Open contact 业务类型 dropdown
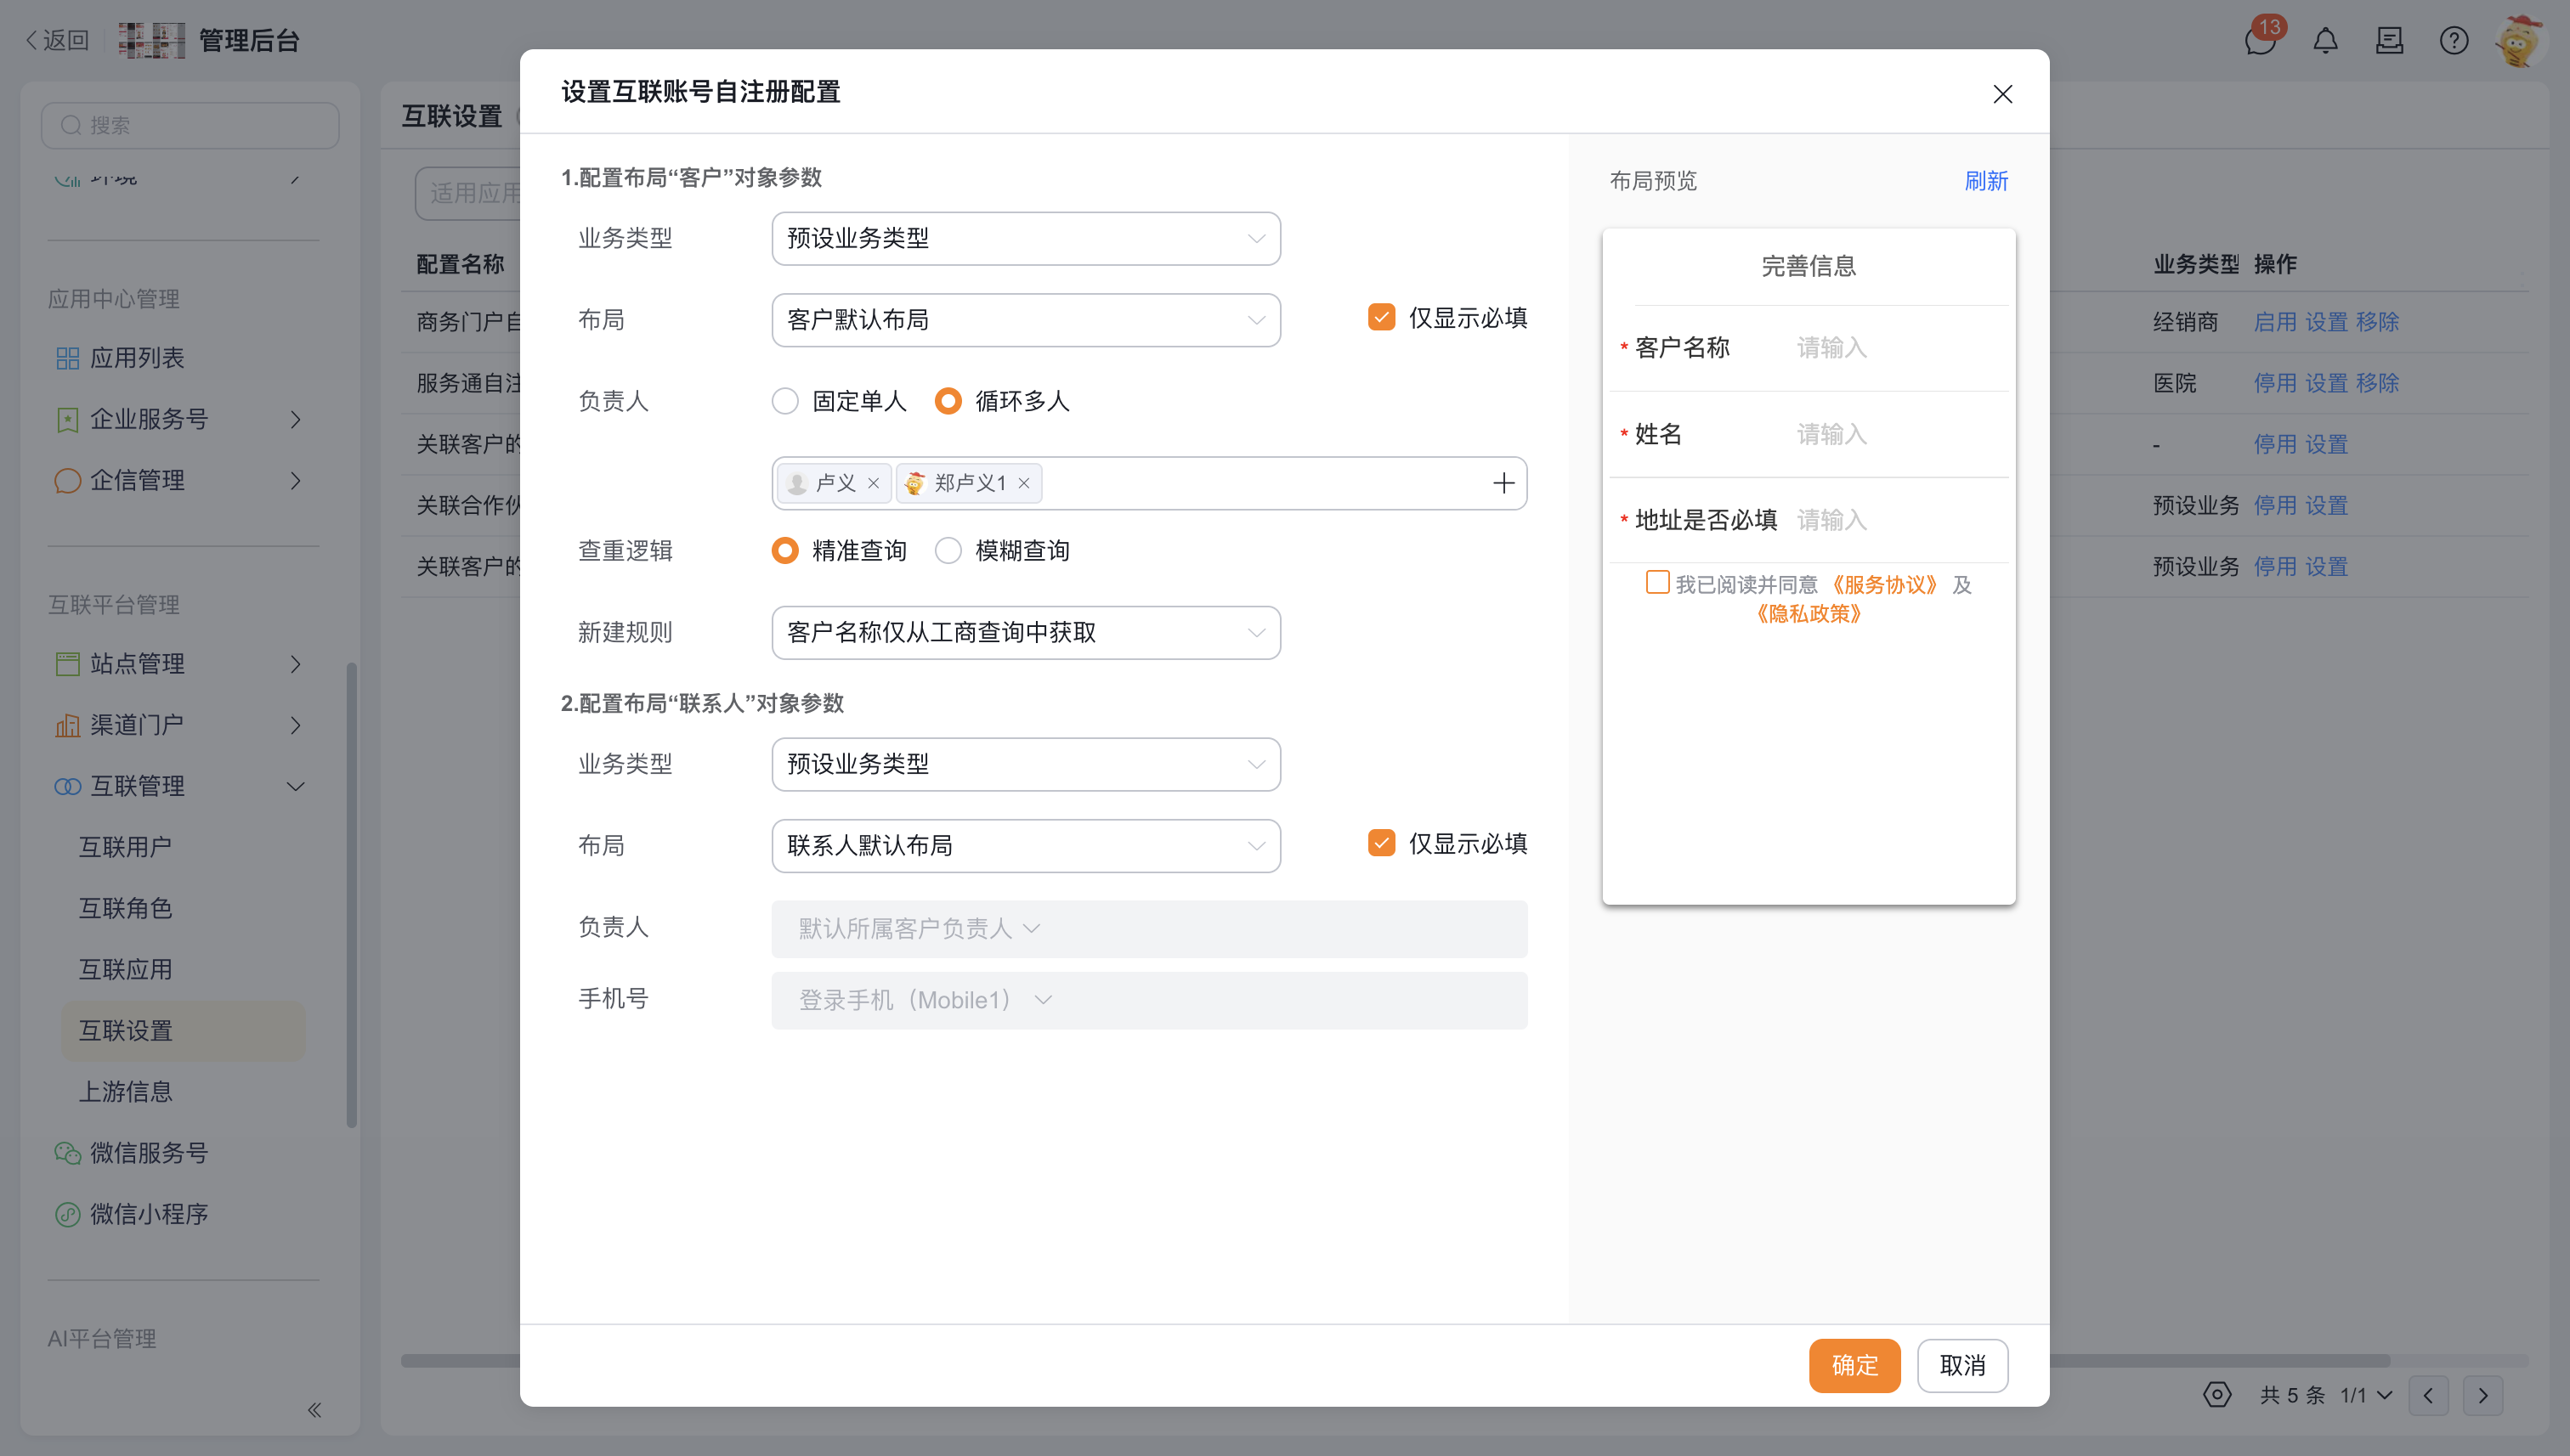Viewport: 2570px width, 1456px height. (x=1026, y=764)
